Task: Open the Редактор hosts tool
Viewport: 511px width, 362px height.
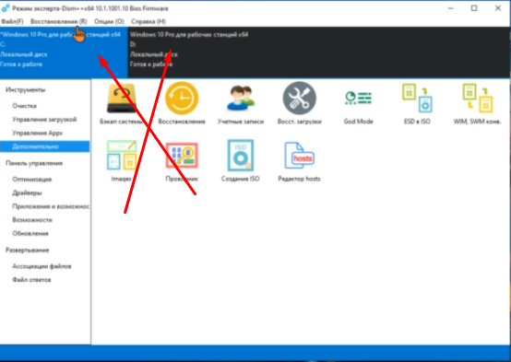Action: (299, 161)
